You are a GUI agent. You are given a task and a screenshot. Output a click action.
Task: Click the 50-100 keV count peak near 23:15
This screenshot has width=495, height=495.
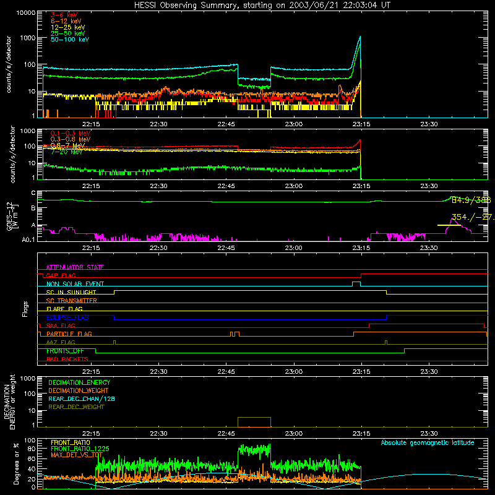pos(360,38)
